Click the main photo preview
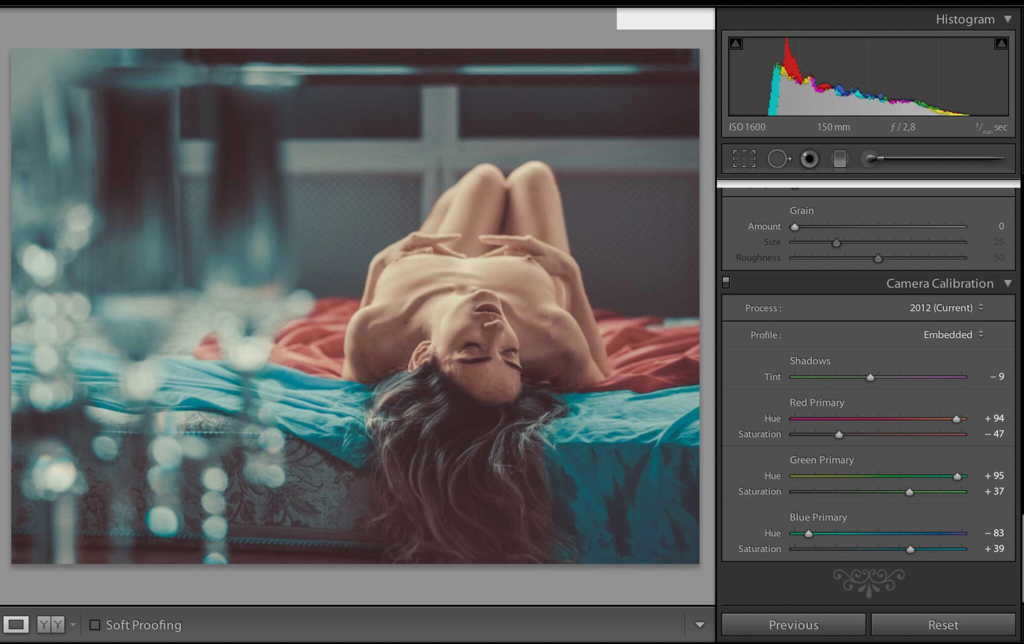Screen dimensions: 1024x644 355,306
